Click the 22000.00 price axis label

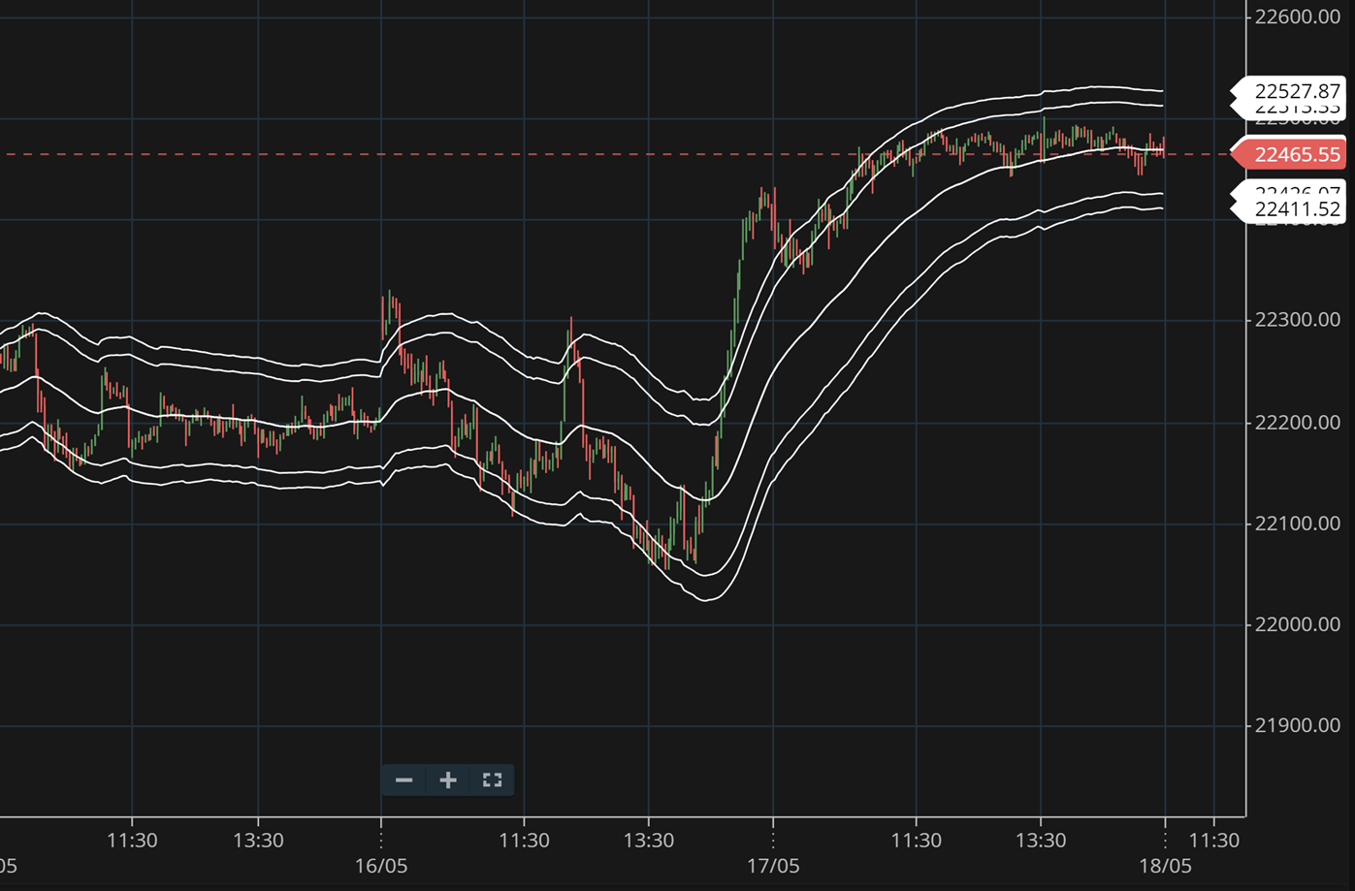click(1297, 624)
